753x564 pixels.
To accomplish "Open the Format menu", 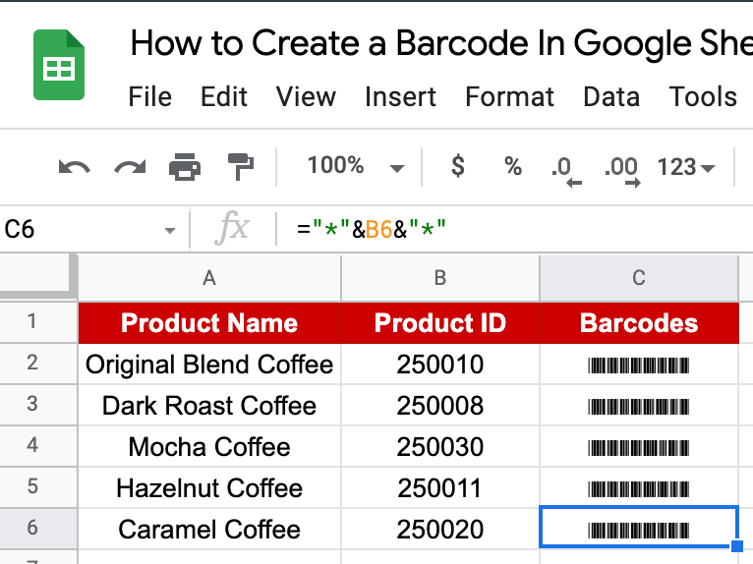I will (x=509, y=97).
